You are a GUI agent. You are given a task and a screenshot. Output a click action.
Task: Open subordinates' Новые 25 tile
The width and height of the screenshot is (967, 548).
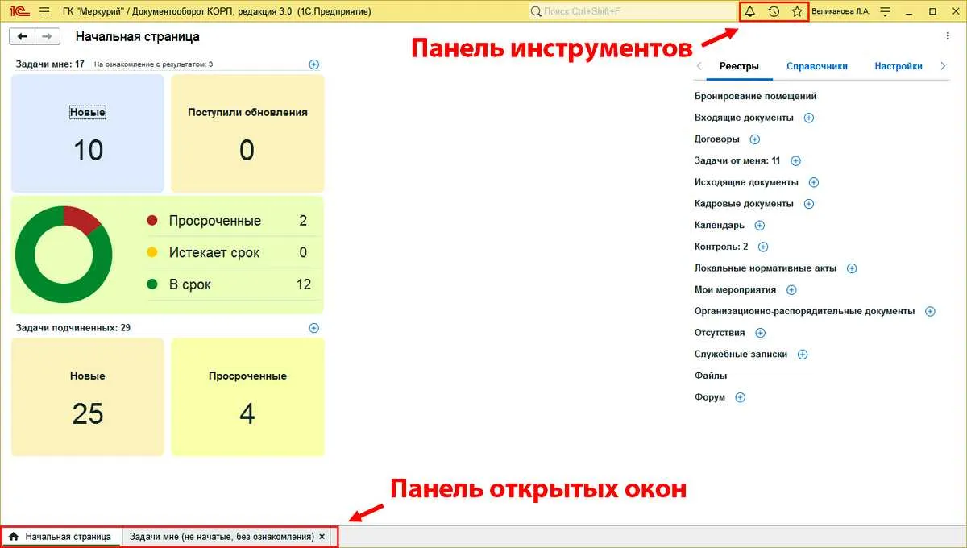pyautogui.click(x=88, y=396)
